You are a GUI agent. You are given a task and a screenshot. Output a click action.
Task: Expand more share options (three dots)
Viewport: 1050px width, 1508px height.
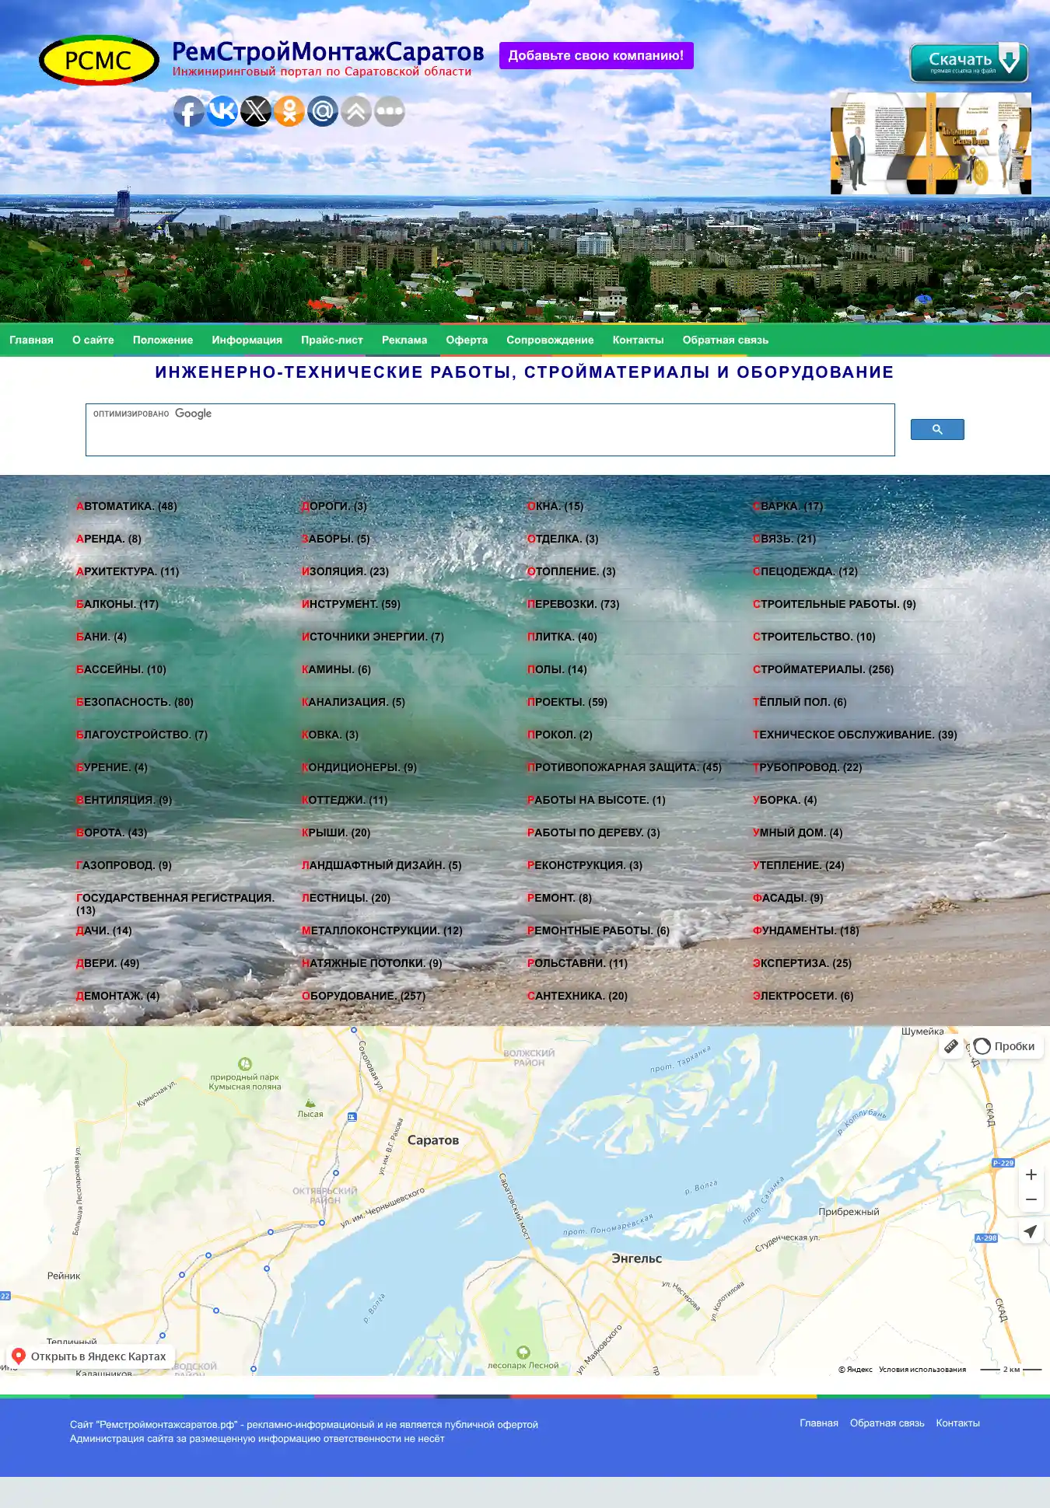coord(390,112)
